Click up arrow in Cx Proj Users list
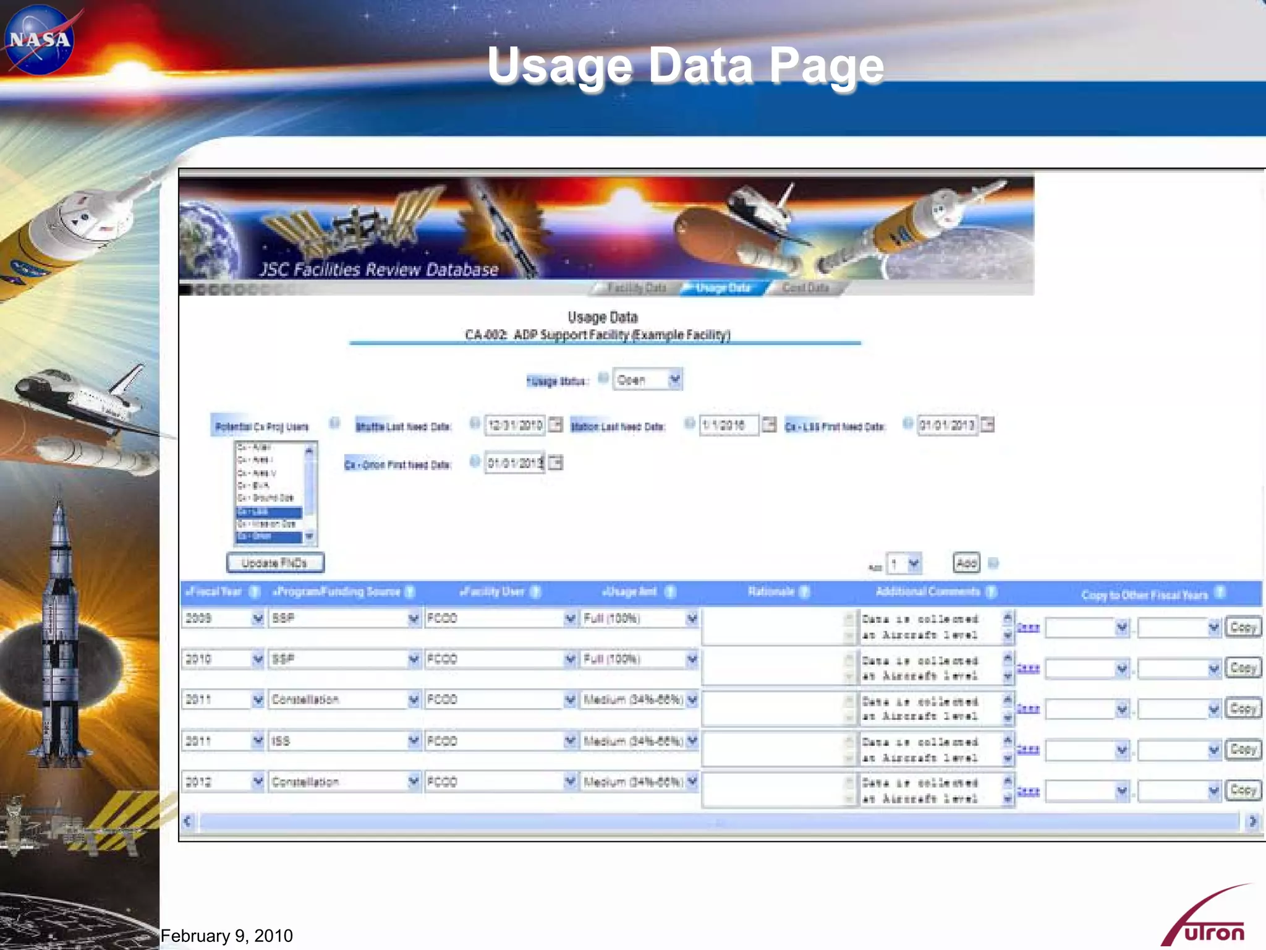 coord(309,450)
